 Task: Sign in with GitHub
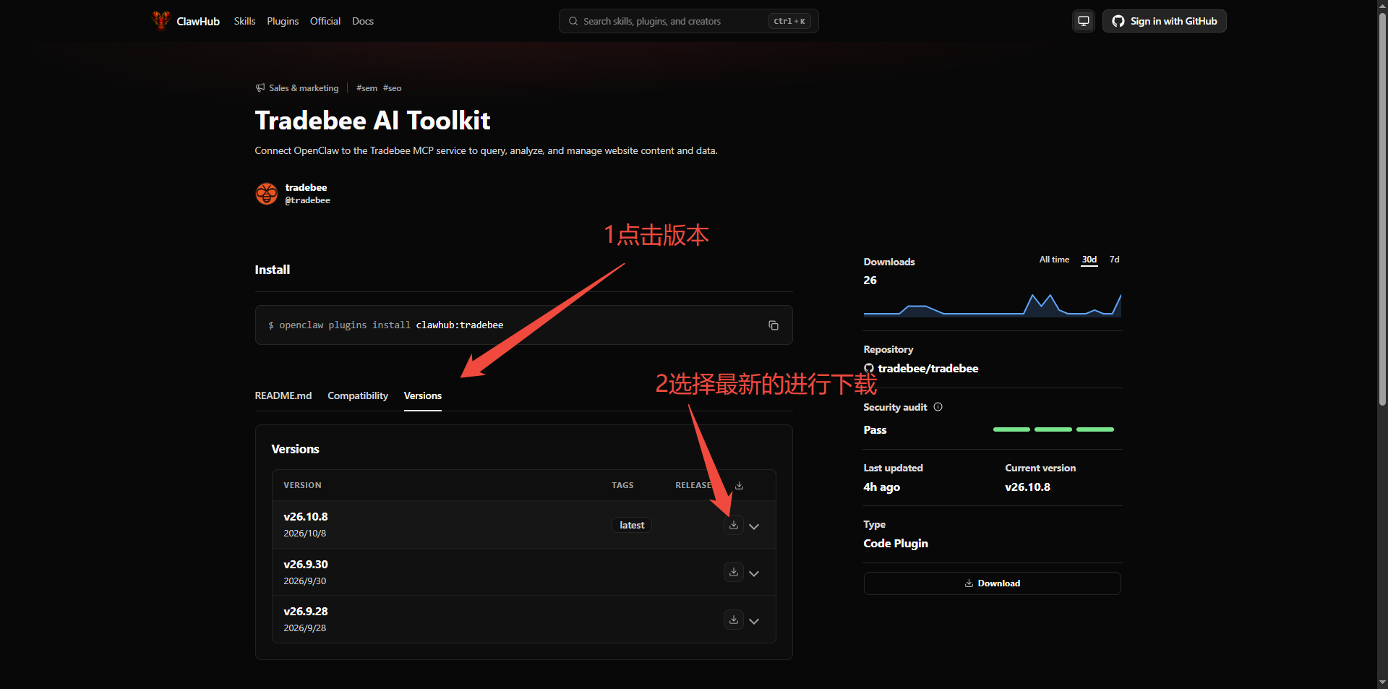(1164, 21)
